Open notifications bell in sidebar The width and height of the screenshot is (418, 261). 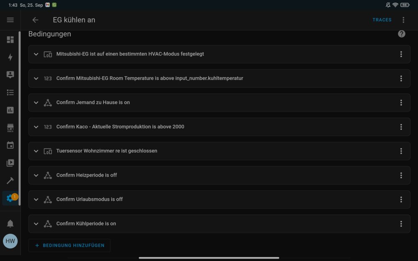pyautogui.click(x=10, y=223)
